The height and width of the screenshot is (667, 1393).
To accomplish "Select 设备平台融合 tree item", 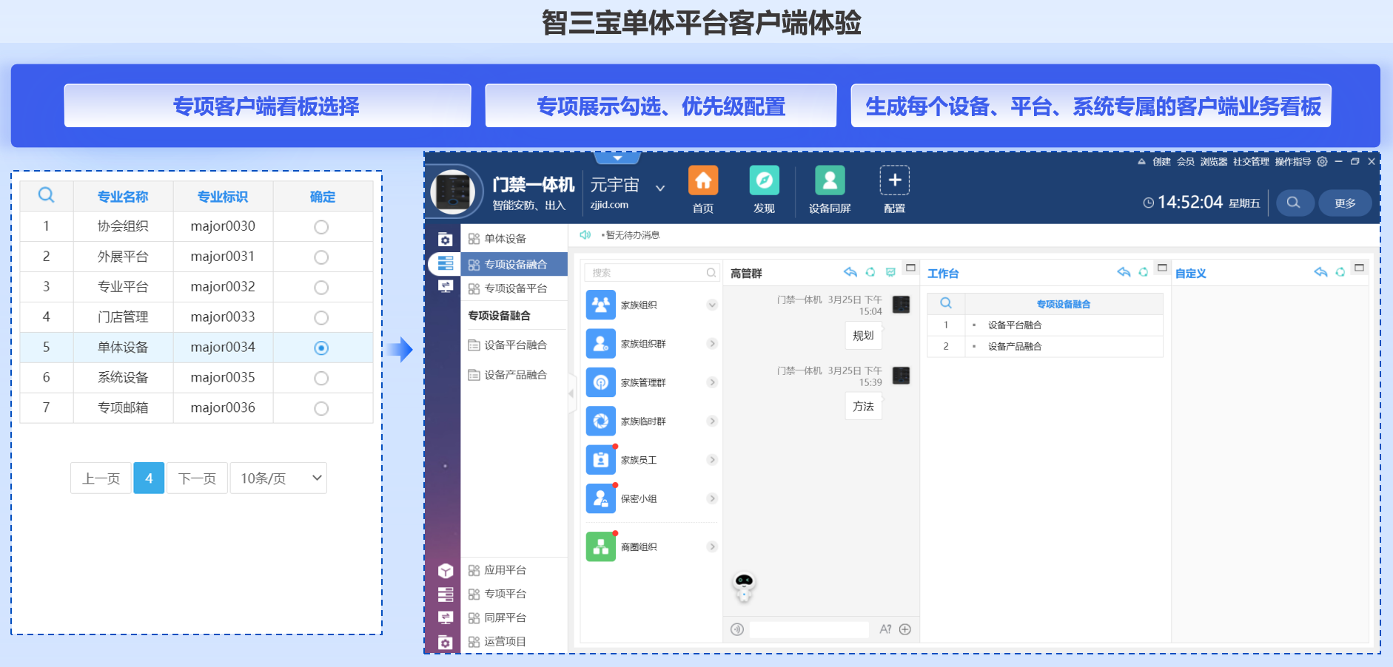I will tap(515, 345).
